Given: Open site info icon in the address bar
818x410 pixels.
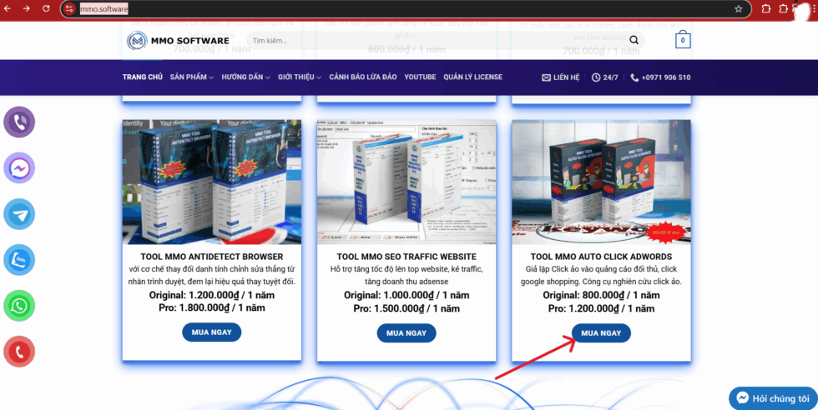Looking at the screenshot, I should click(x=69, y=9).
